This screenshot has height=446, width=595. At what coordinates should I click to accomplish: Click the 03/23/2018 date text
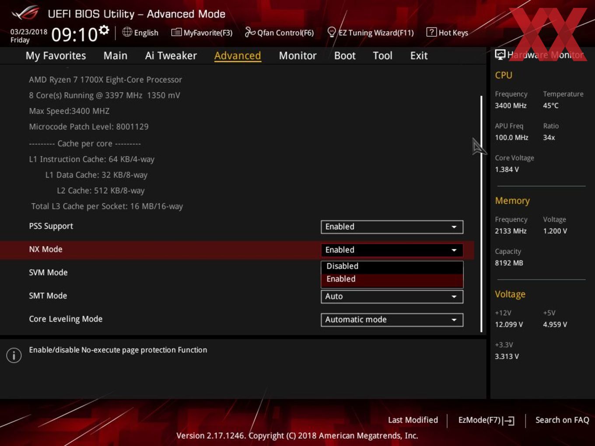click(x=29, y=32)
